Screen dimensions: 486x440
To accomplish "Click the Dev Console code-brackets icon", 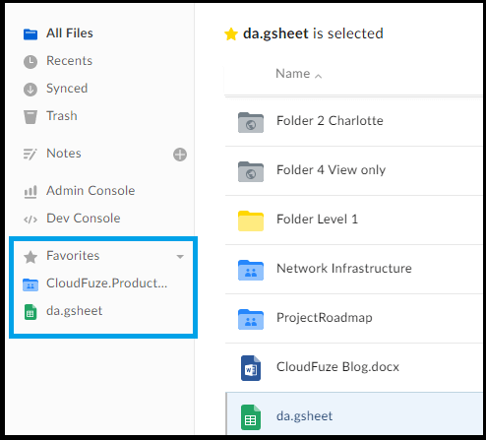I will [x=30, y=220].
